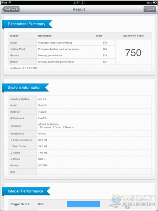The width and height of the screenshot is (158, 211).
Task: Tap the clock time 1:01 in status bar
Action: tap(79, 3)
